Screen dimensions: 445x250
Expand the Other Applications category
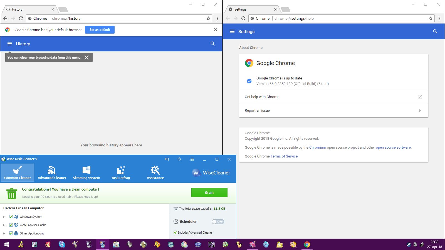point(4,233)
